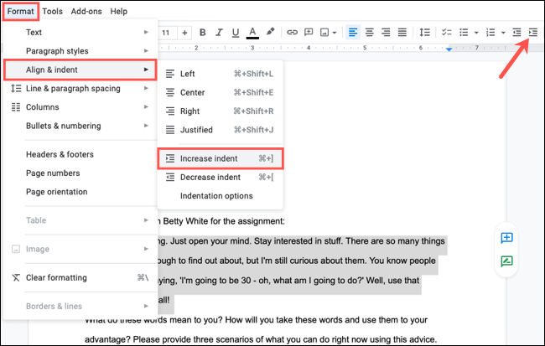Screen dimensions: 545x346
Task: Add a comment from toolbar icon
Action: pos(309,33)
